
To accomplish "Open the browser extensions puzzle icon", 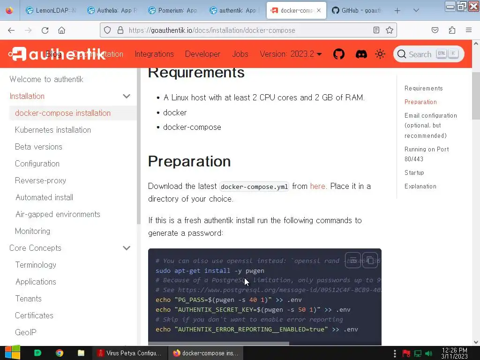I will pos(452,30).
